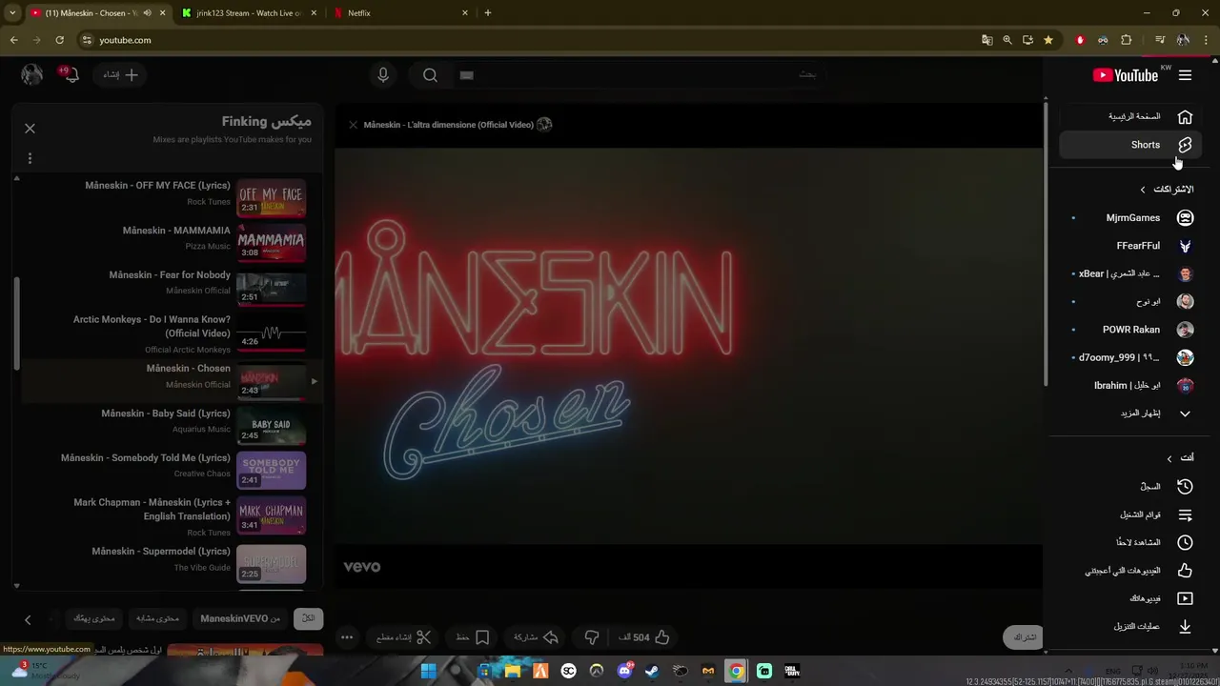The height and width of the screenshot is (686, 1220).
Task: Switch to jrink123 Stream browser tab
Action: (248, 13)
